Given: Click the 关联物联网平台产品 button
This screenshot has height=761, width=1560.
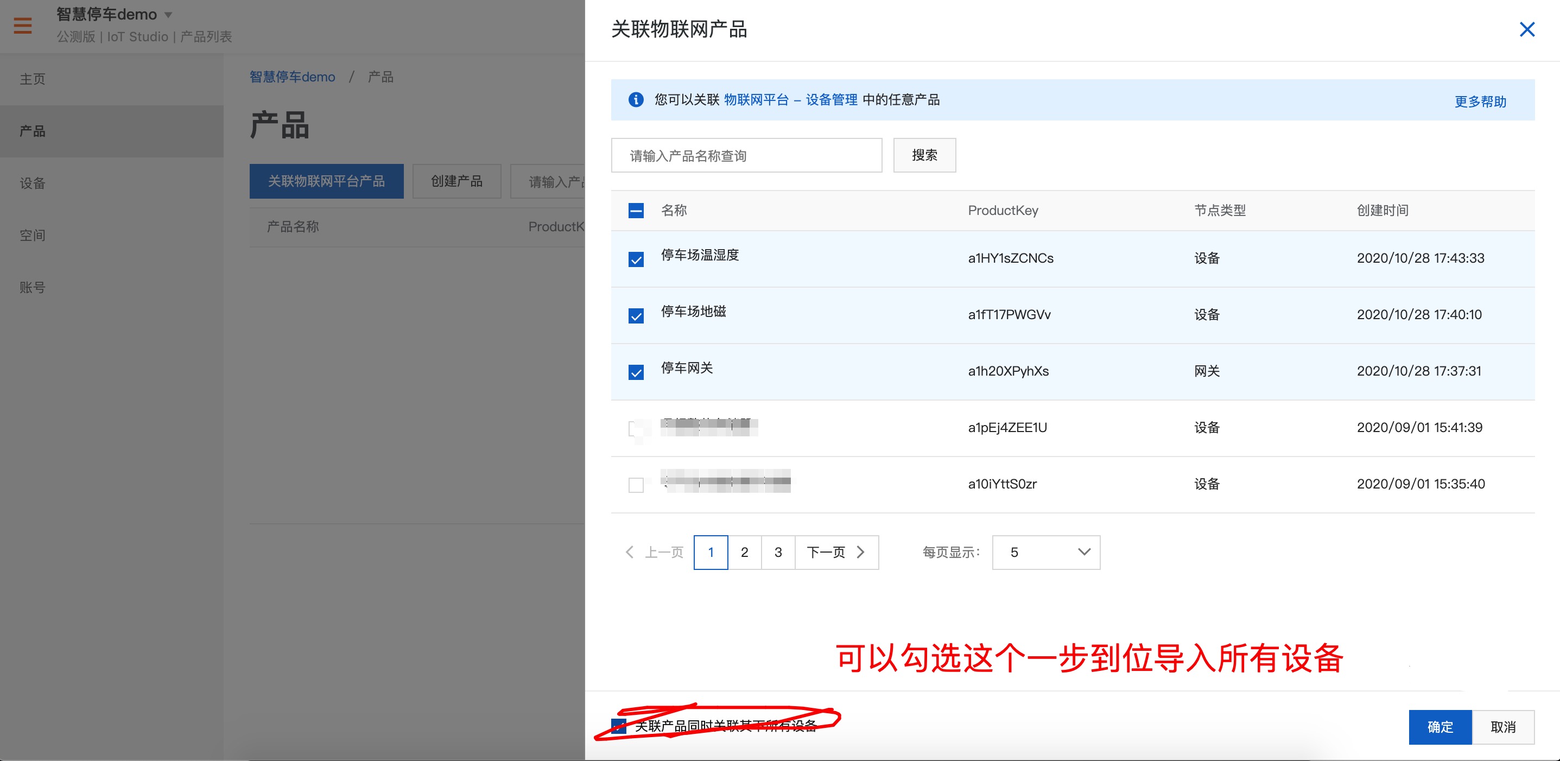Looking at the screenshot, I should click(326, 181).
